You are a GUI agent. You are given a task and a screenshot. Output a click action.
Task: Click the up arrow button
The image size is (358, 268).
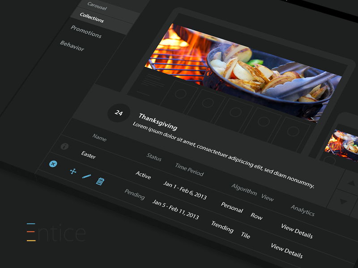[x=350, y=183]
